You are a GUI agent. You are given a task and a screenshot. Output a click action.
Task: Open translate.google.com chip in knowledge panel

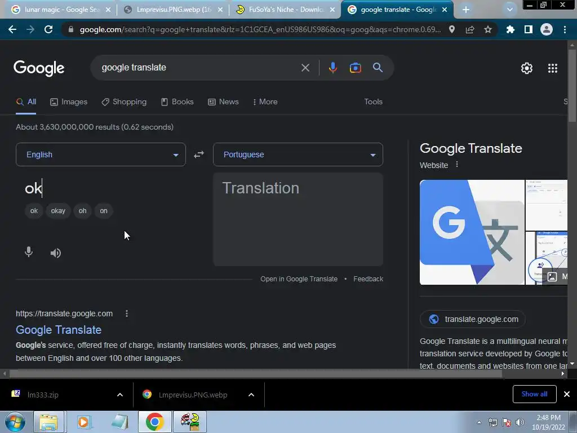(x=473, y=319)
